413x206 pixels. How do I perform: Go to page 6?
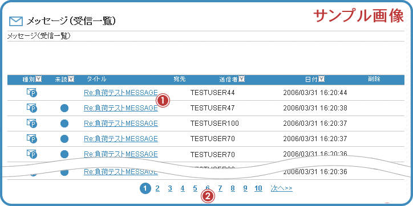(x=208, y=188)
